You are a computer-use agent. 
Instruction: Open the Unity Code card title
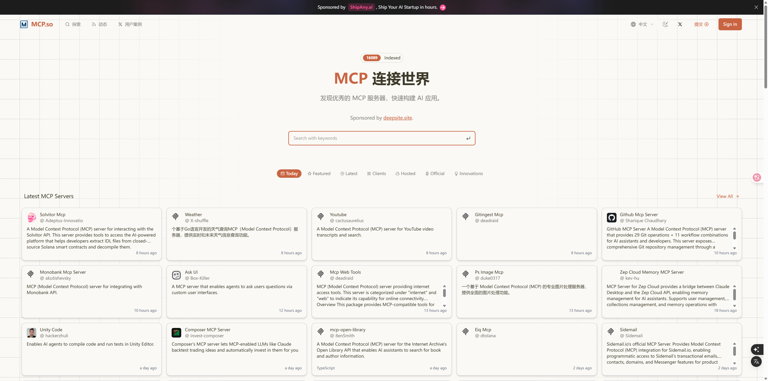[51, 330]
